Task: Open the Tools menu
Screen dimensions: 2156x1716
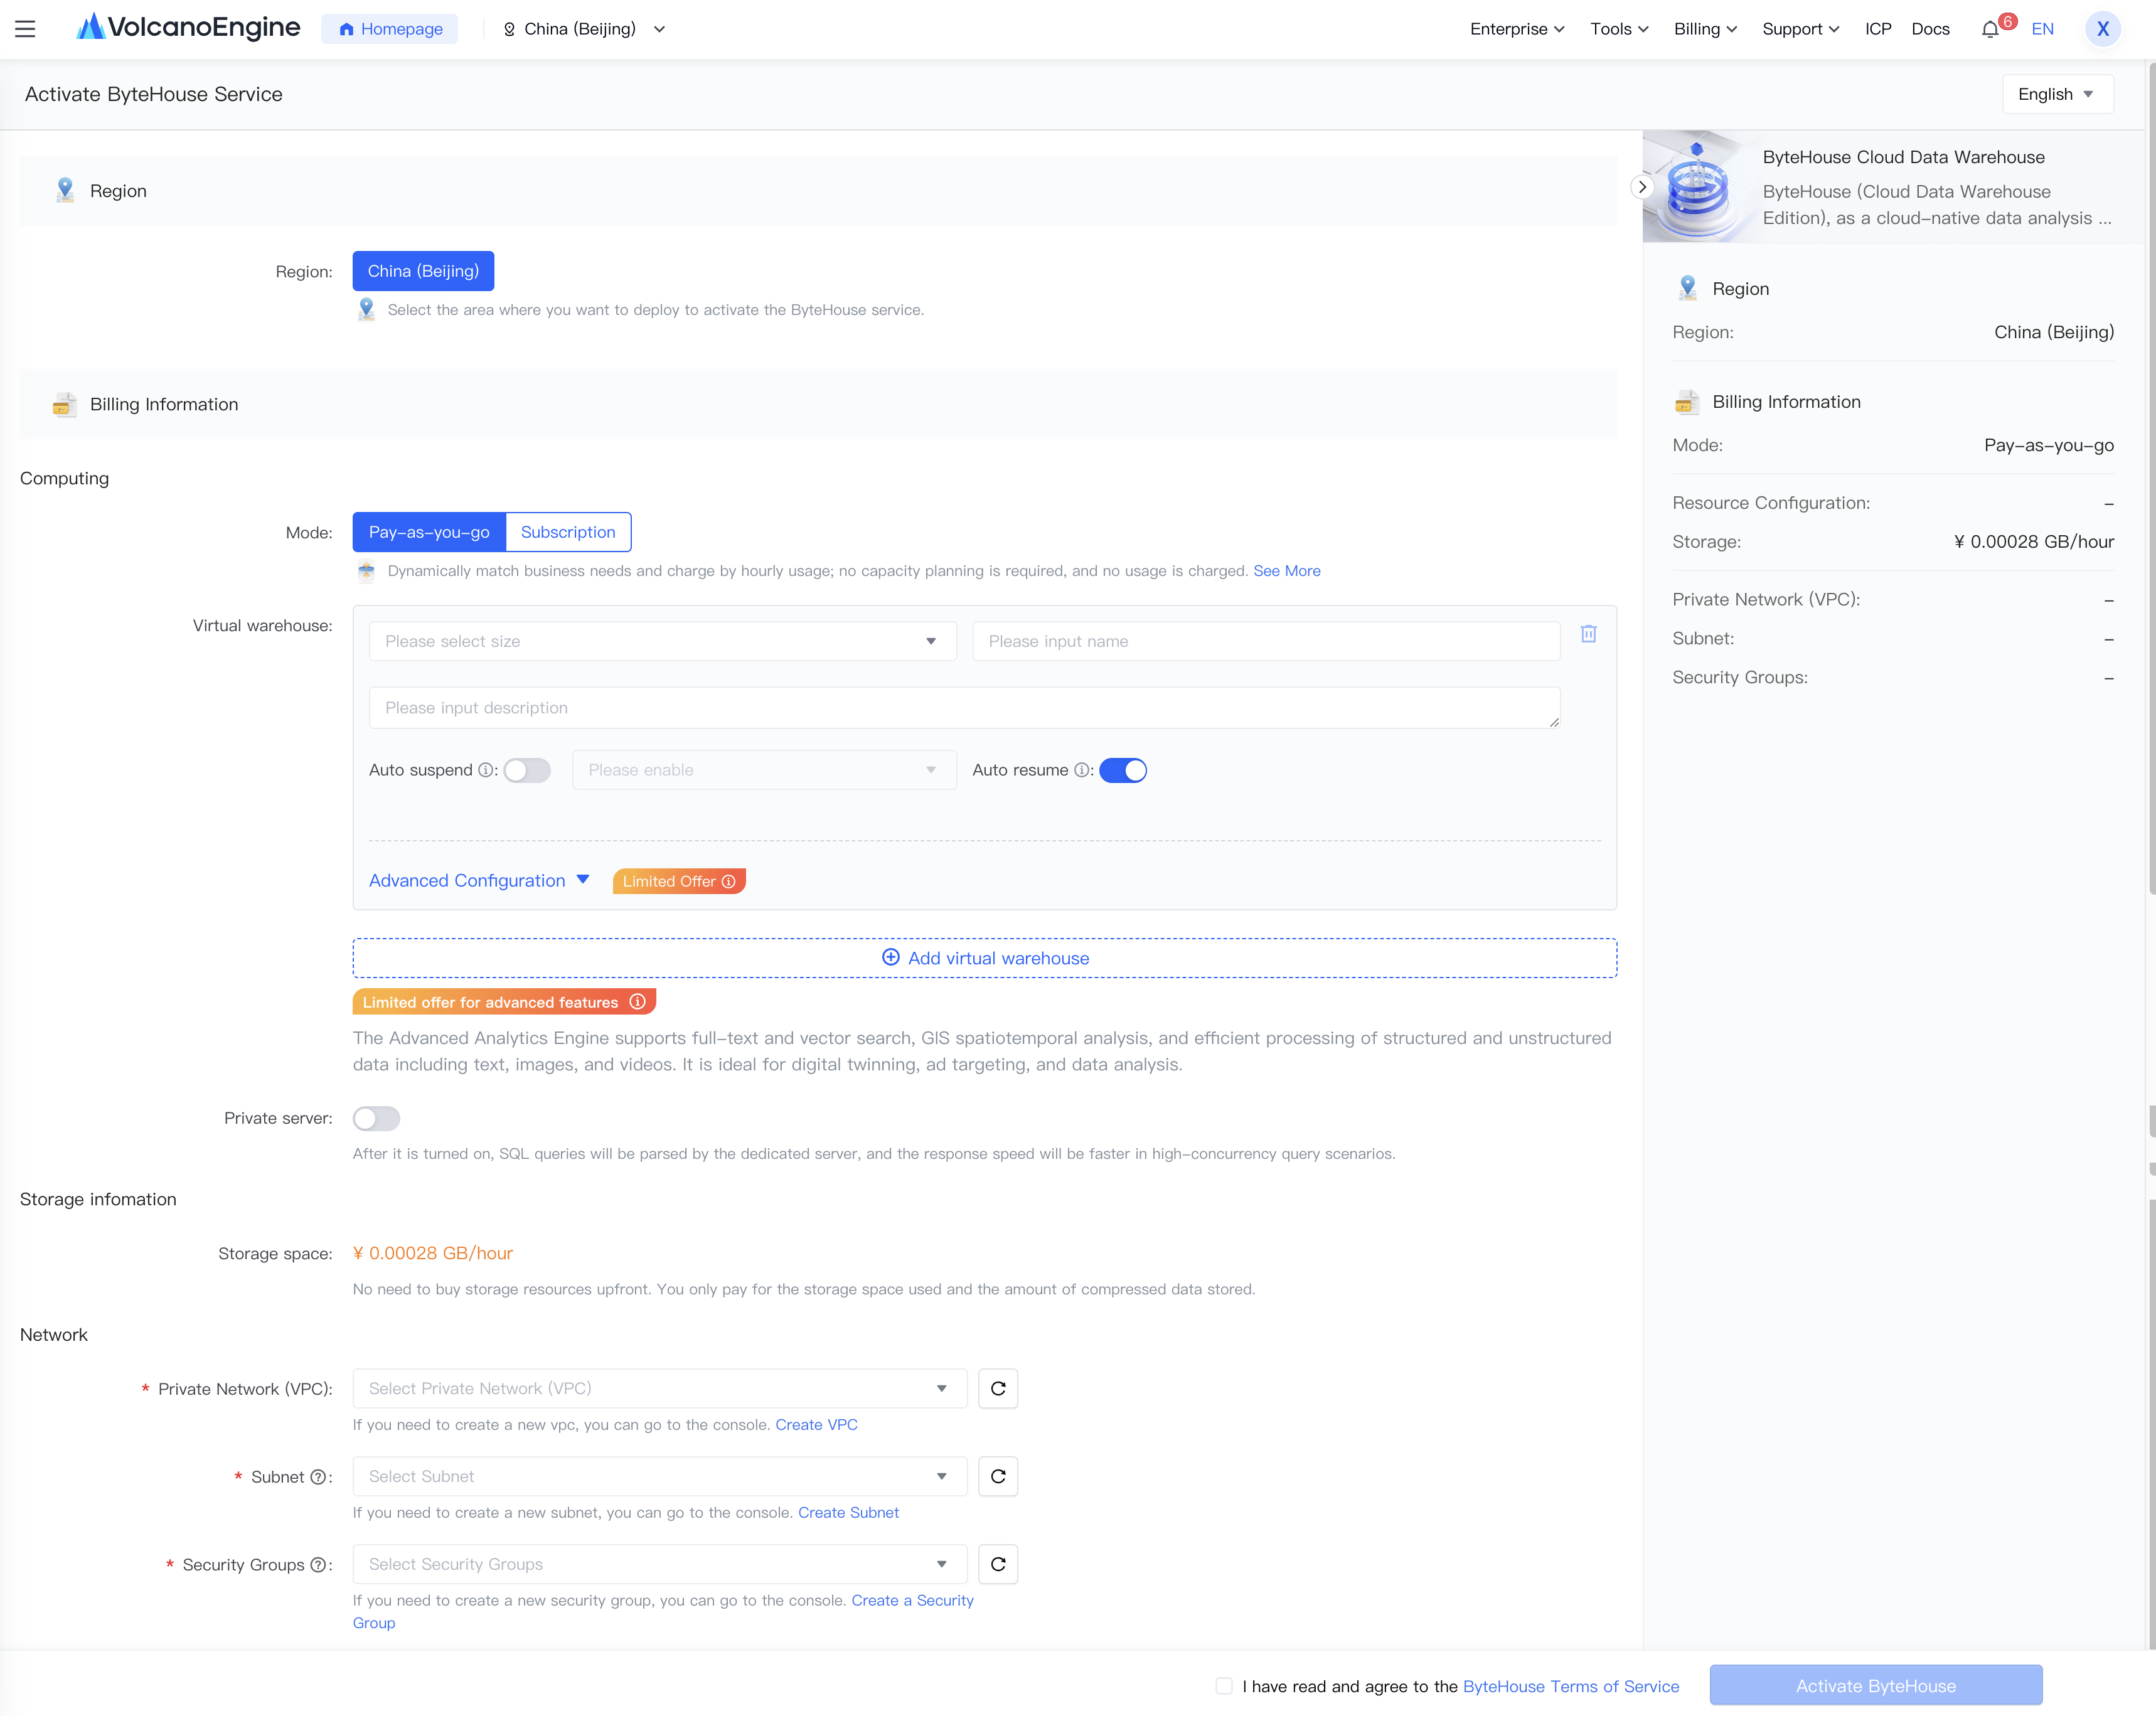Action: click(1619, 29)
